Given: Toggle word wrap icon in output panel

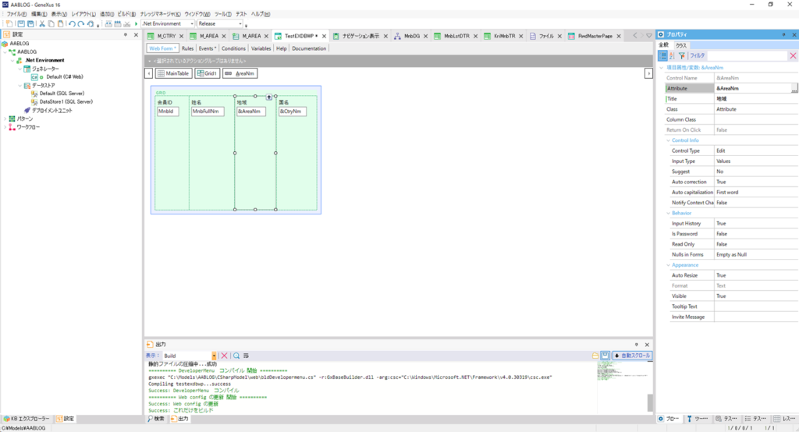Looking at the screenshot, I should pos(246,356).
